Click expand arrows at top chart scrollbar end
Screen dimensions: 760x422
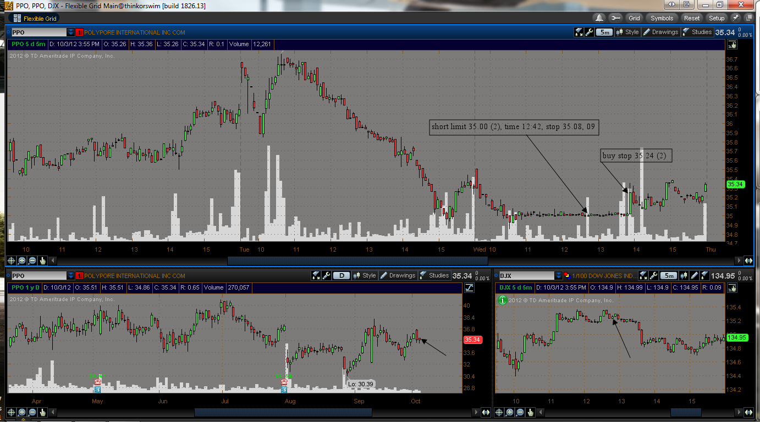click(748, 260)
